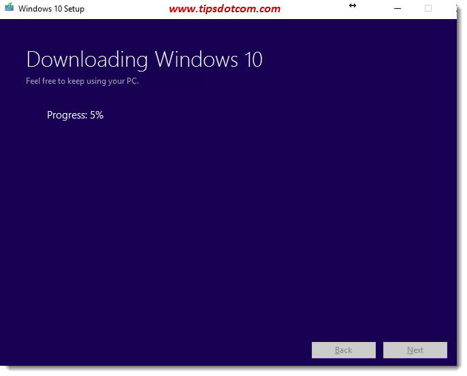Maximize the Windows 10 Setup window
The width and height of the screenshot is (467, 376).
(428, 8)
